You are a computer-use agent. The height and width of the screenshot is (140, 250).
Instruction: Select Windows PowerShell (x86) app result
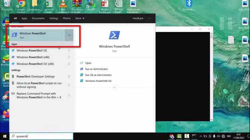[x=33, y=57]
